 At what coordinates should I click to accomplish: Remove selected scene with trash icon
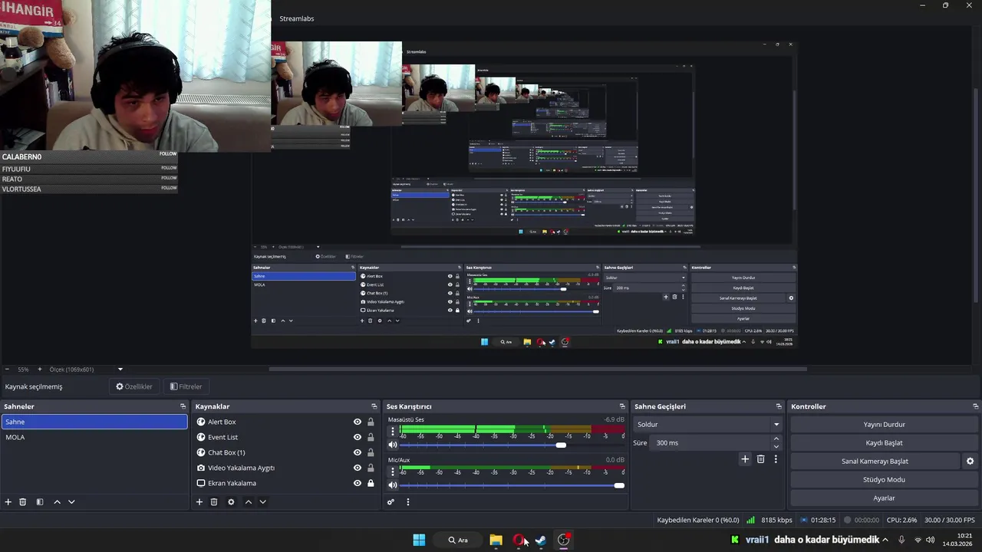[23, 502]
